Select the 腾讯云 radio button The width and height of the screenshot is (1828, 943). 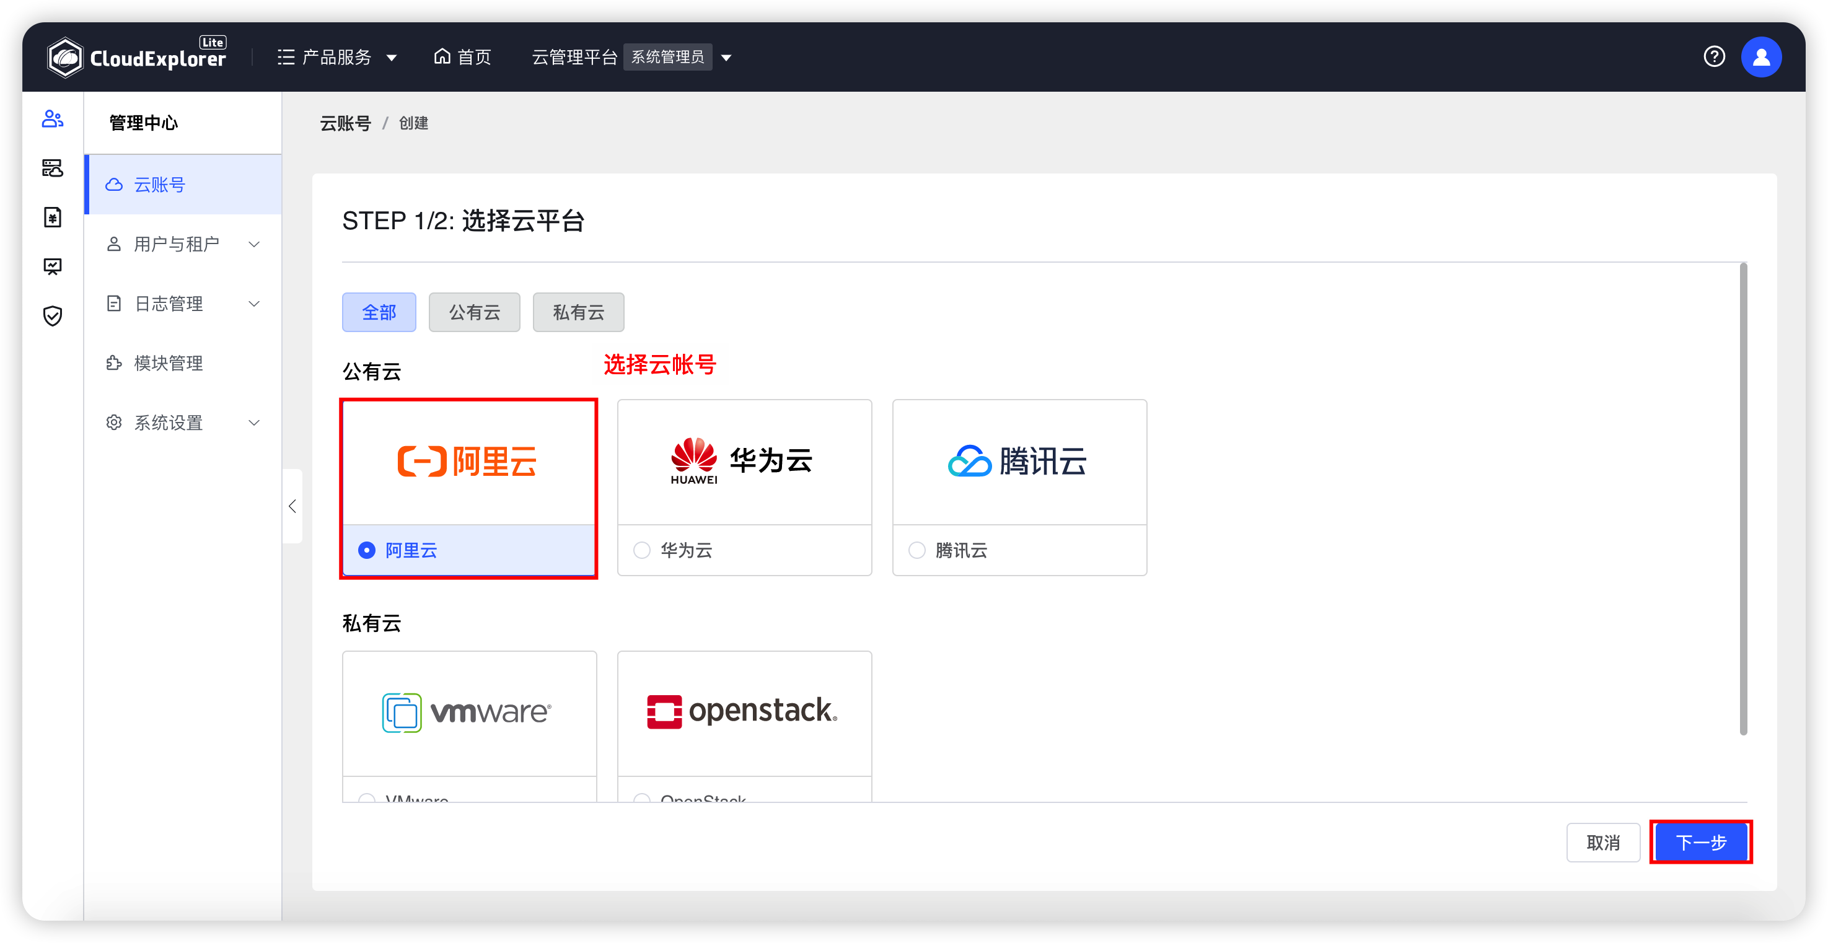pyautogui.click(x=917, y=551)
